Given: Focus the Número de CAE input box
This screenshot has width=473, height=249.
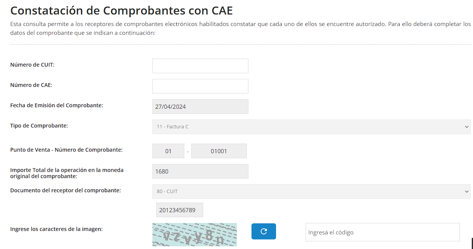Looking at the screenshot, I should click(200, 86).
